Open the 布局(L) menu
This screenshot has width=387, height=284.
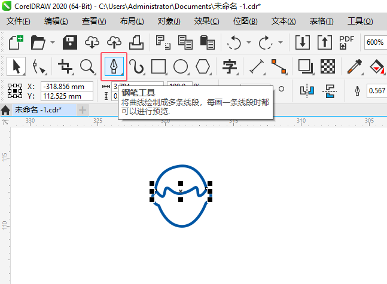click(132, 21)
